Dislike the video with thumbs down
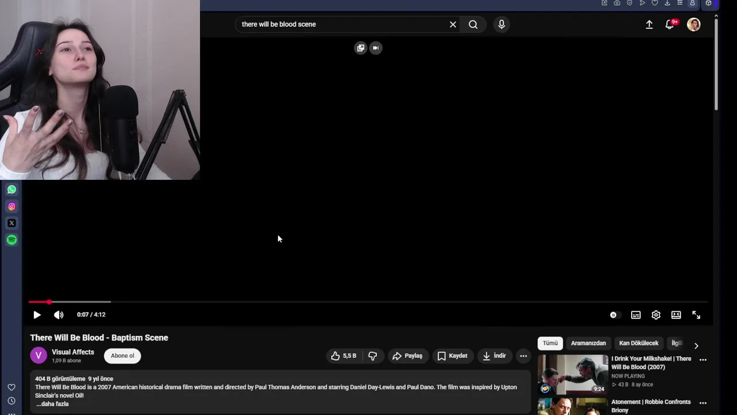The width and height of the screenshot is (737, 415). coord(373,356)
